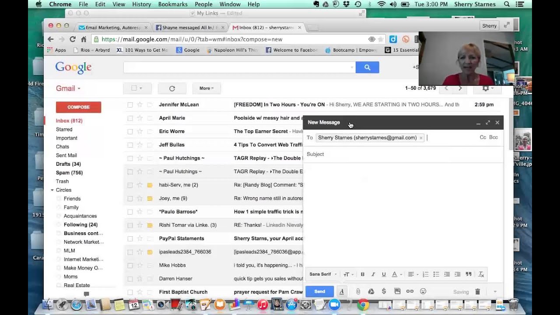Open the Gmail product switcher dropdown
The image size is (560, 315).
pyautogui.click(x=68, y=88)
